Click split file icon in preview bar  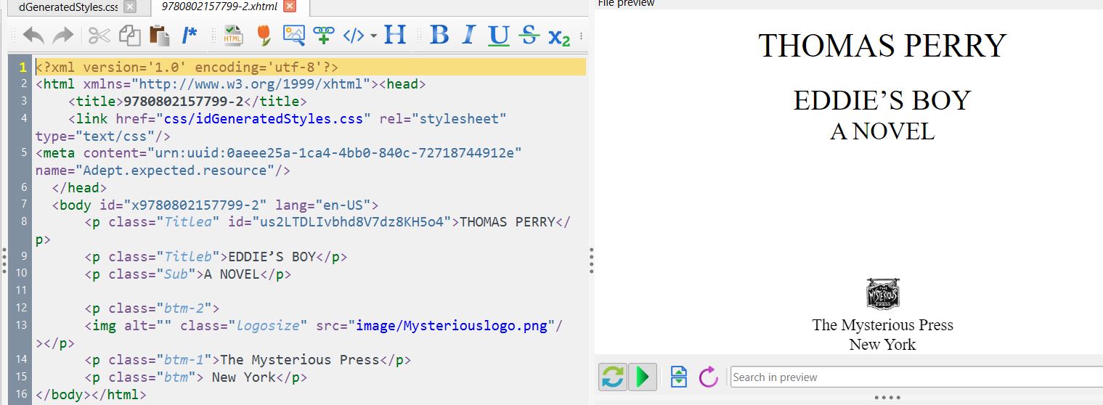(679, 377)
